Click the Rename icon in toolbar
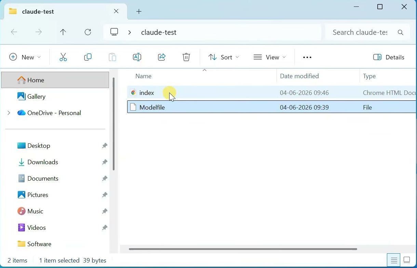The height and width of the screenshot is (268, 417). click(137, 57)
